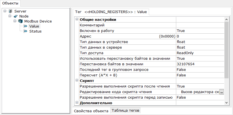The height and width of the screenshot is (115, 233).
Task: Click Использовать перестановку байтов в значении label
Action: point(125,59)
